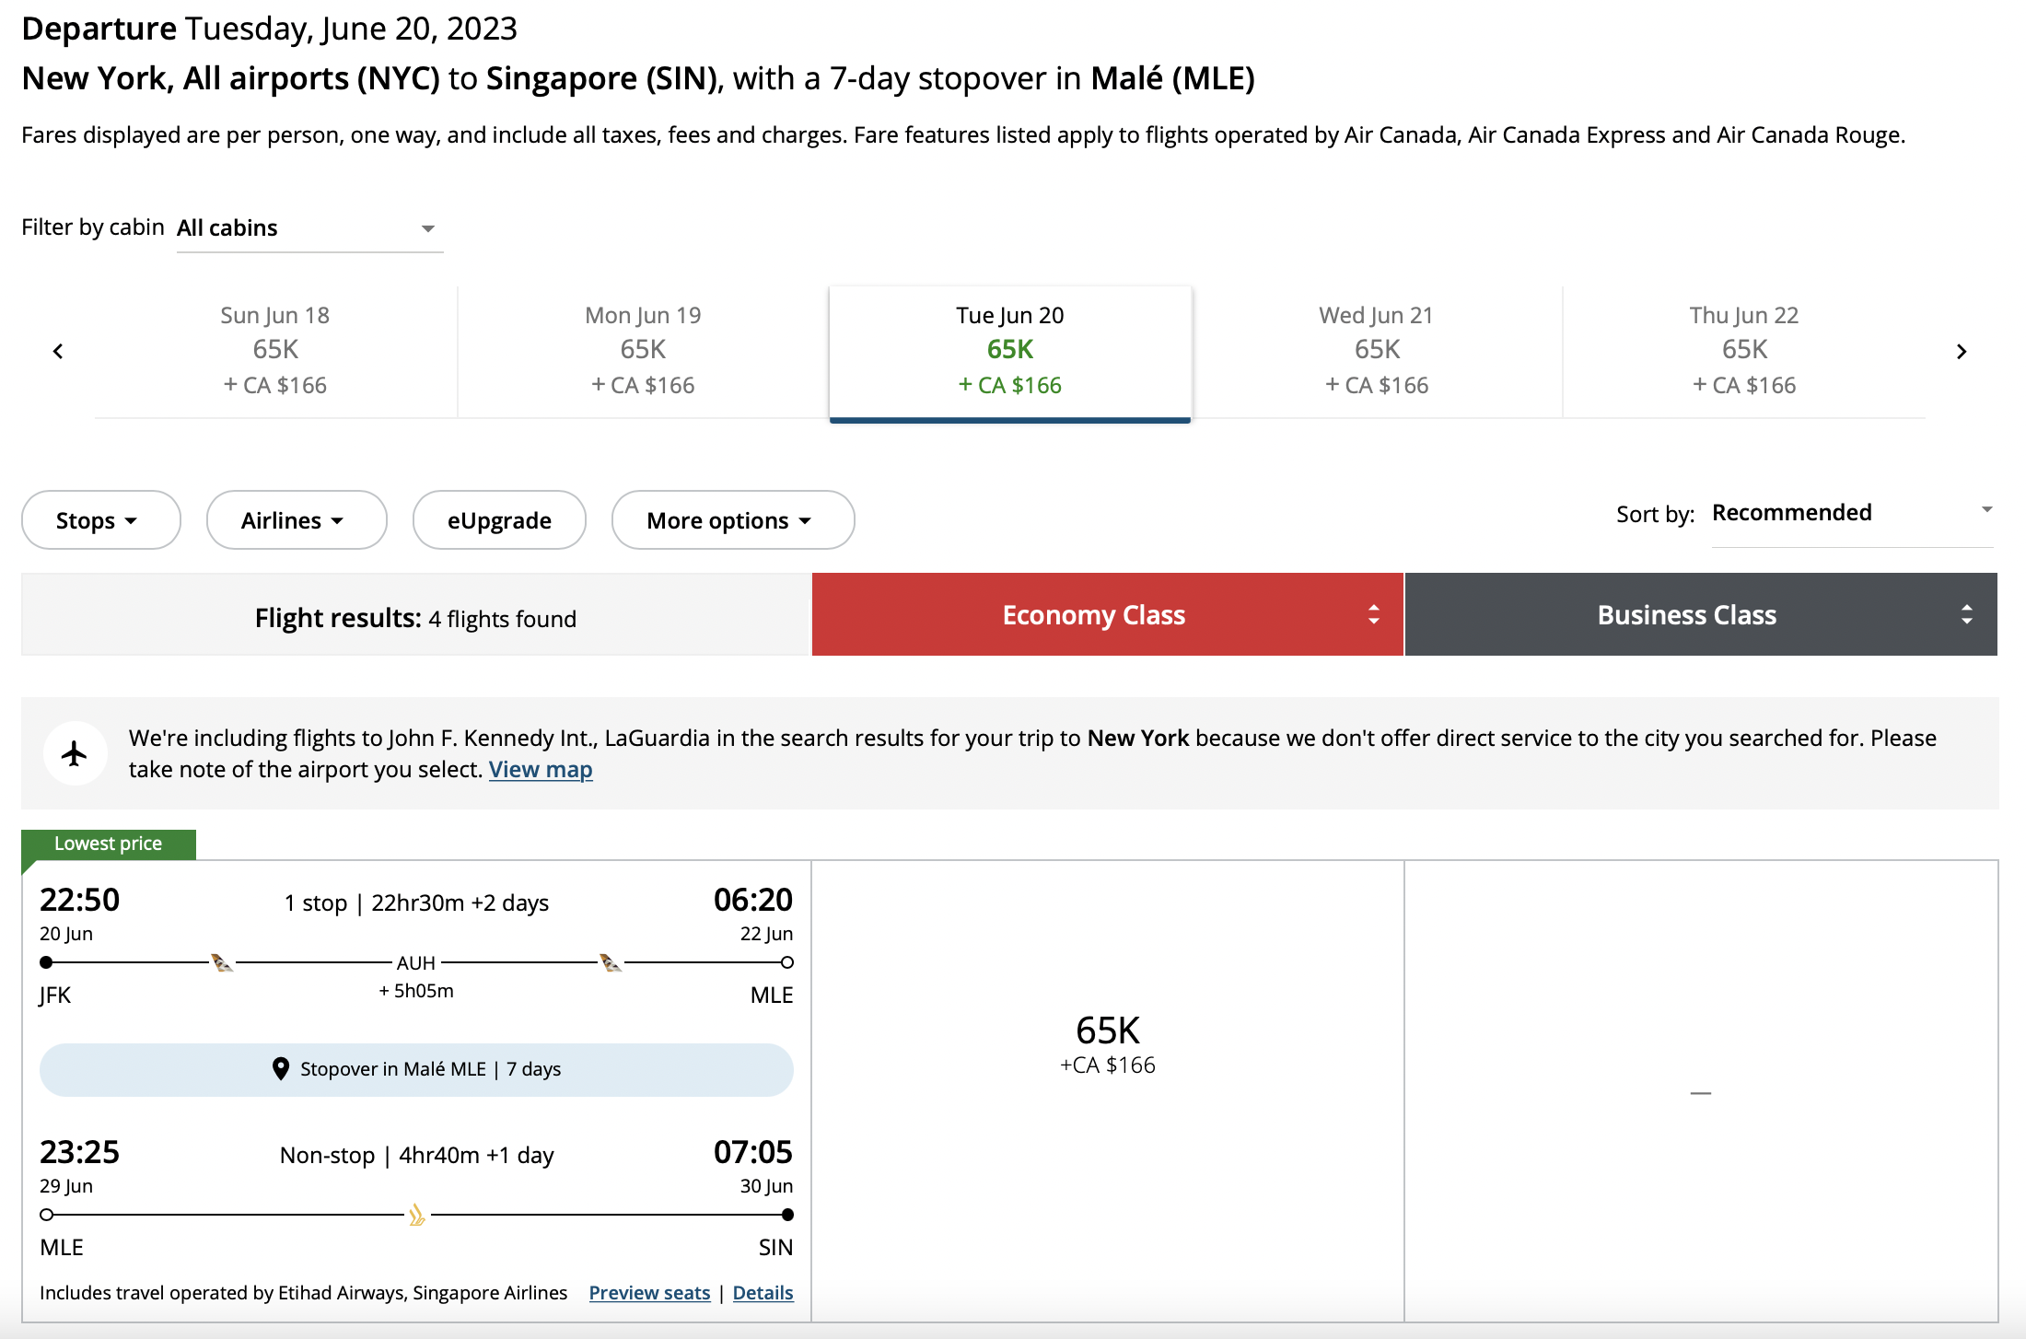Image resolution: width=2026 pixels, height=1339 pixels.
Task: Select the 65K +CA $166 economy fare
Action: [1108, 1091]
